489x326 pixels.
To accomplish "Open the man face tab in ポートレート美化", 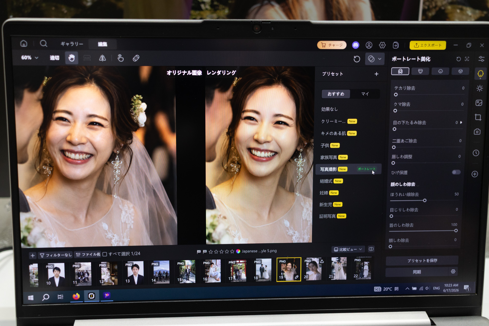I will 420,71.
